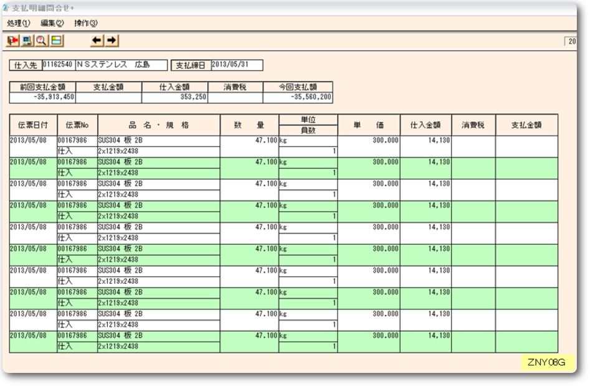Click the computer screen toolbar icon
Image resolution: width=590 pixels, height=386 pixels.
[x=27, y=40]
